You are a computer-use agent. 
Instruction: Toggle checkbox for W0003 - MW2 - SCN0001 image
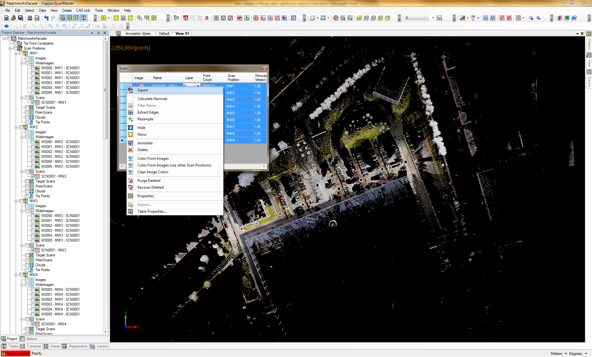(33, 157)
